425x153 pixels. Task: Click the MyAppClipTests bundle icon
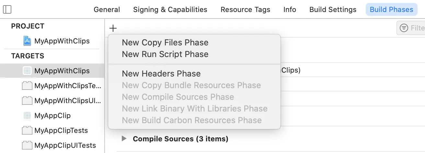point(27,131)
